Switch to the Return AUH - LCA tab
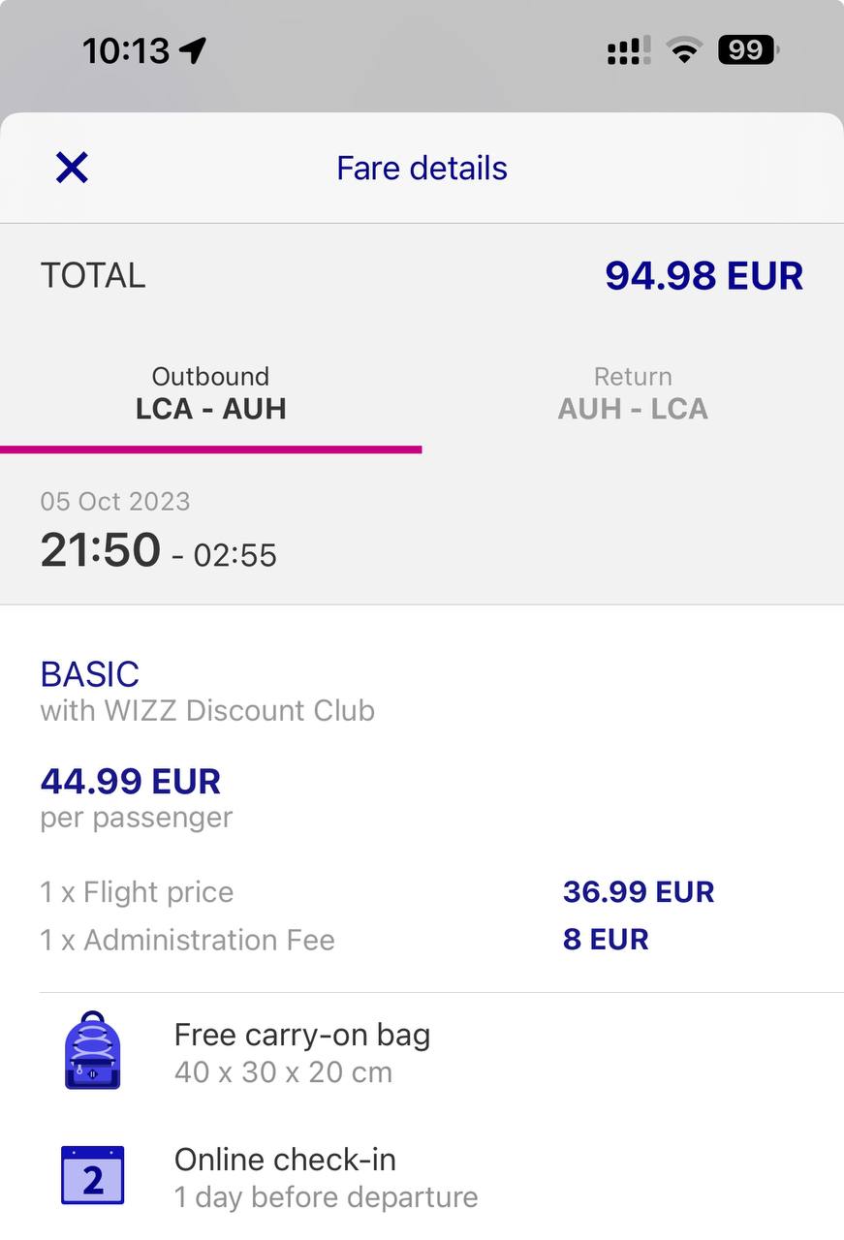 [633, 393]
